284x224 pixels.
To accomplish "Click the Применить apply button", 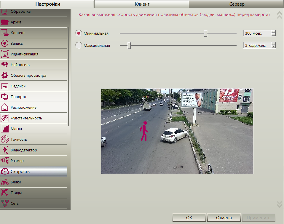I will click(259, 218).
